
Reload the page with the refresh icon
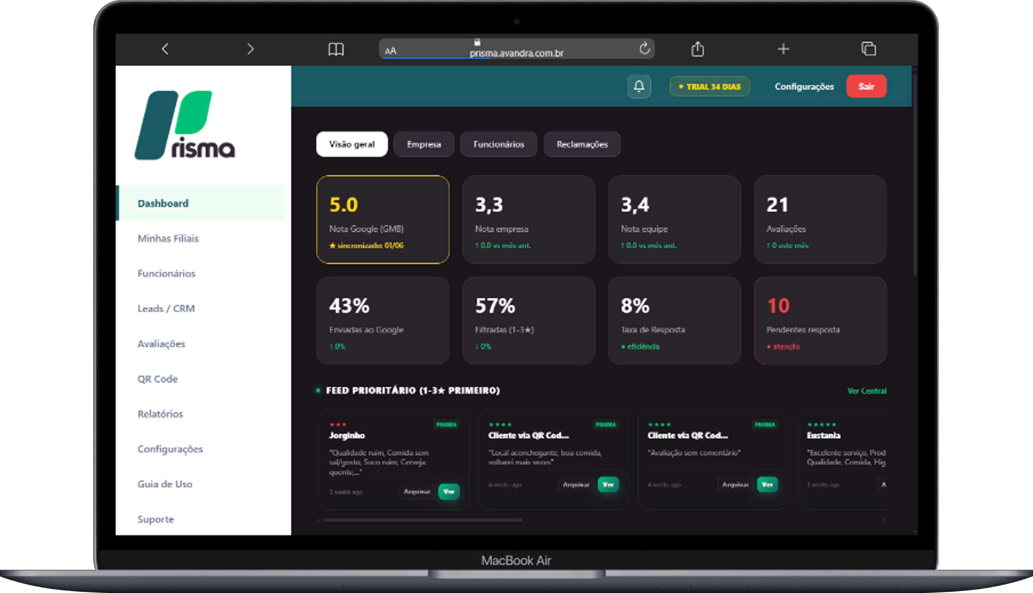click(645, 48)
